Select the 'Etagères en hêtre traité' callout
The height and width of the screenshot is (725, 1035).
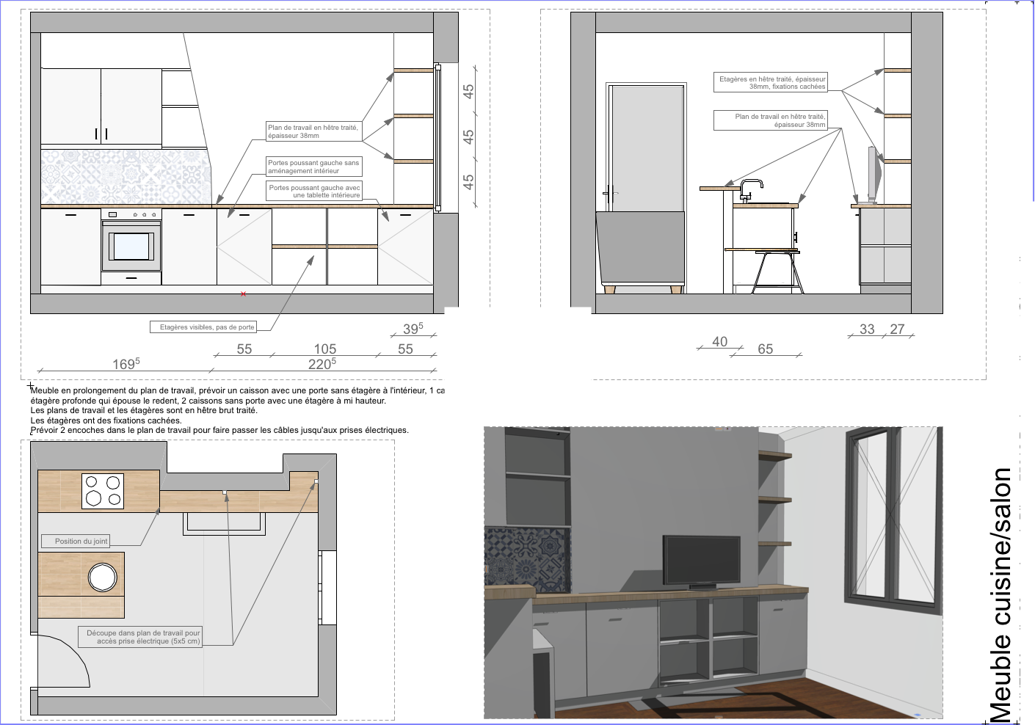click(x=771, y=82)
